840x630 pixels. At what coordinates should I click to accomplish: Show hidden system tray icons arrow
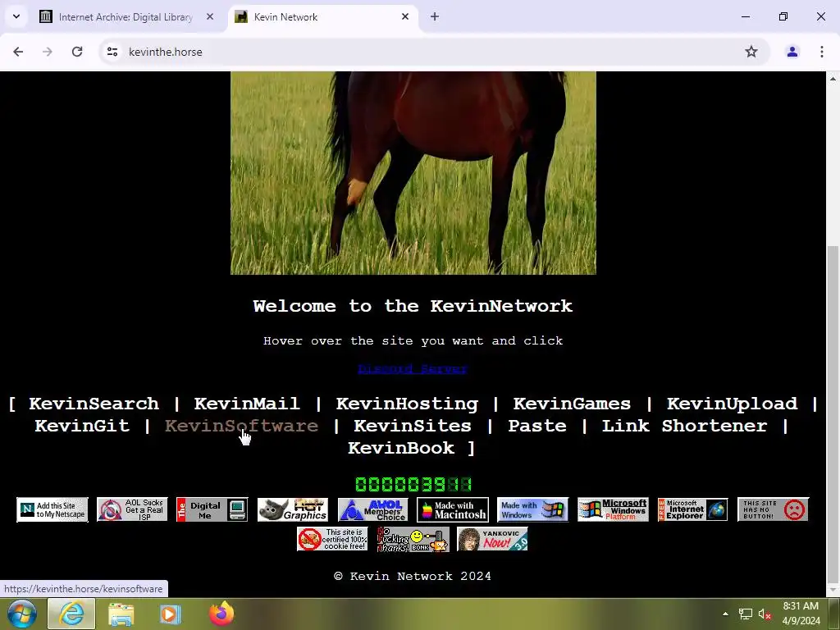[725, 614]
